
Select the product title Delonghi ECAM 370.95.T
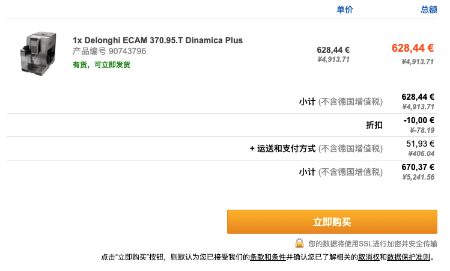tap(157, 40)
